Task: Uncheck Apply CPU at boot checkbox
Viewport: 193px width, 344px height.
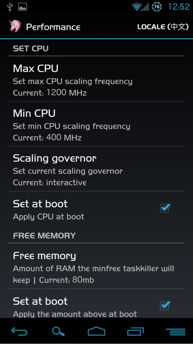Action: tap(165, 208)
